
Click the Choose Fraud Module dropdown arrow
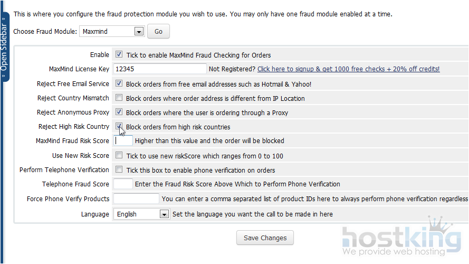(139, 32)
